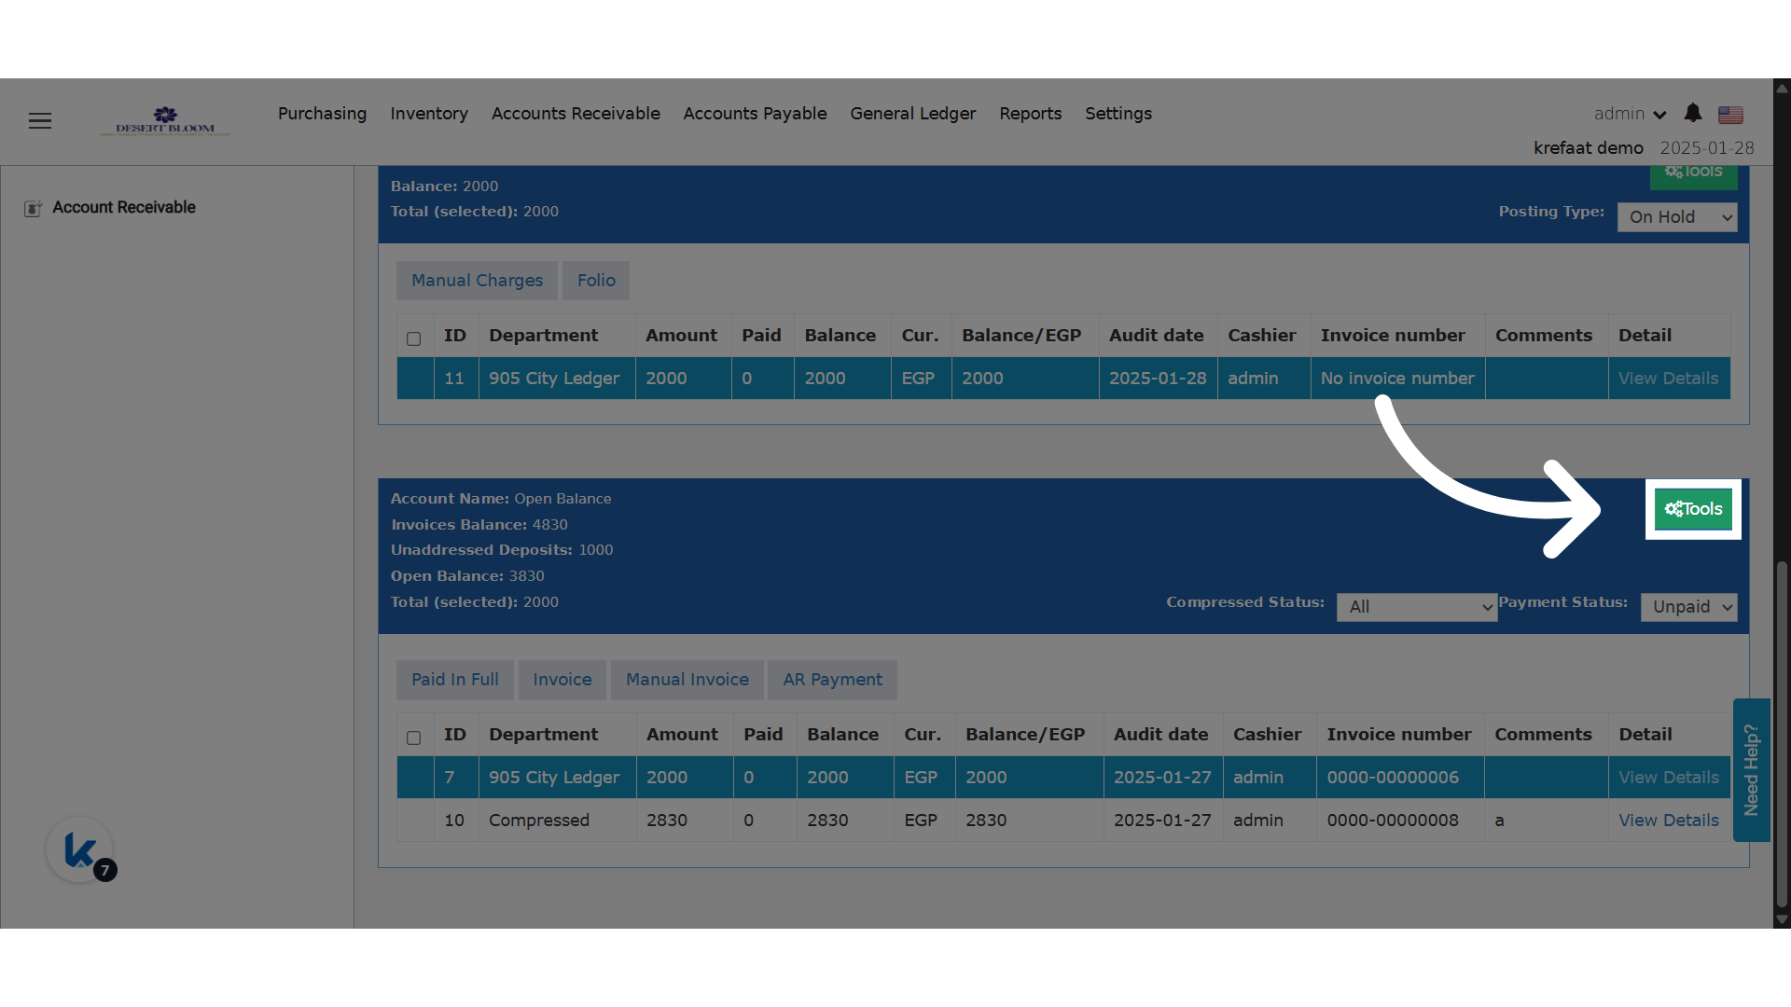Click the scrollbar up arrow
This screenshot has width=1791, height=1007.
pos(1783,89)
